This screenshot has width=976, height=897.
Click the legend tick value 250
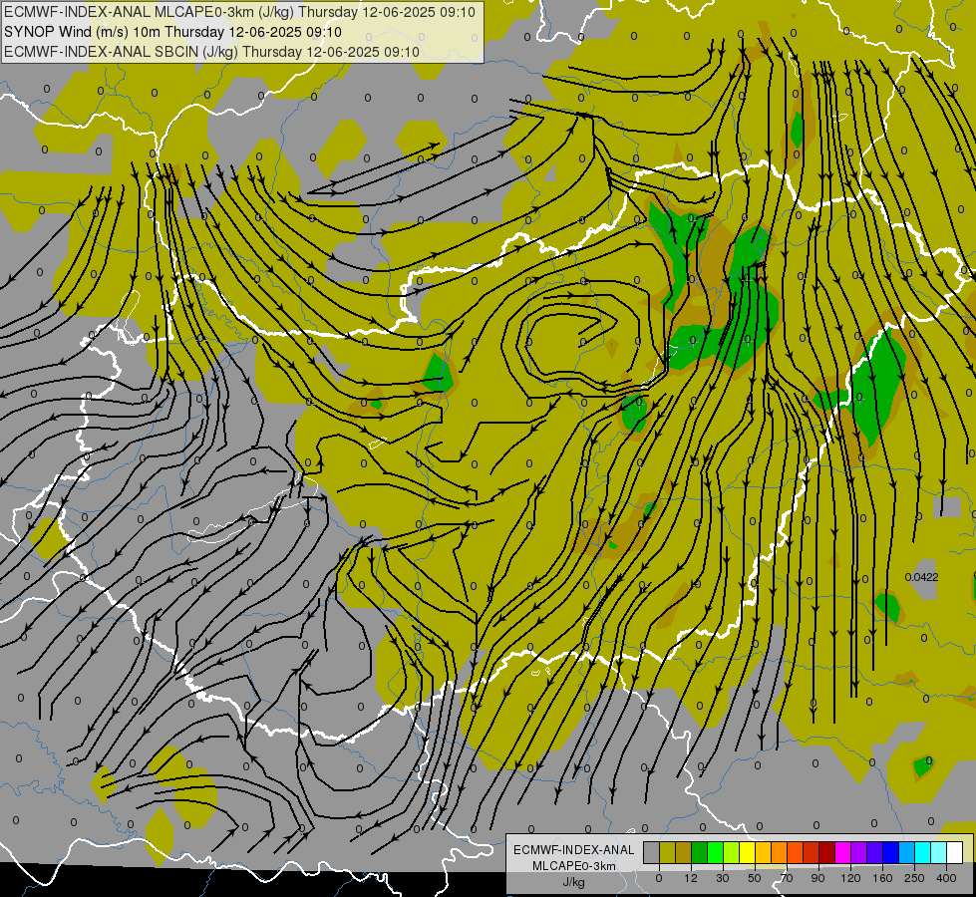(914, 878)
